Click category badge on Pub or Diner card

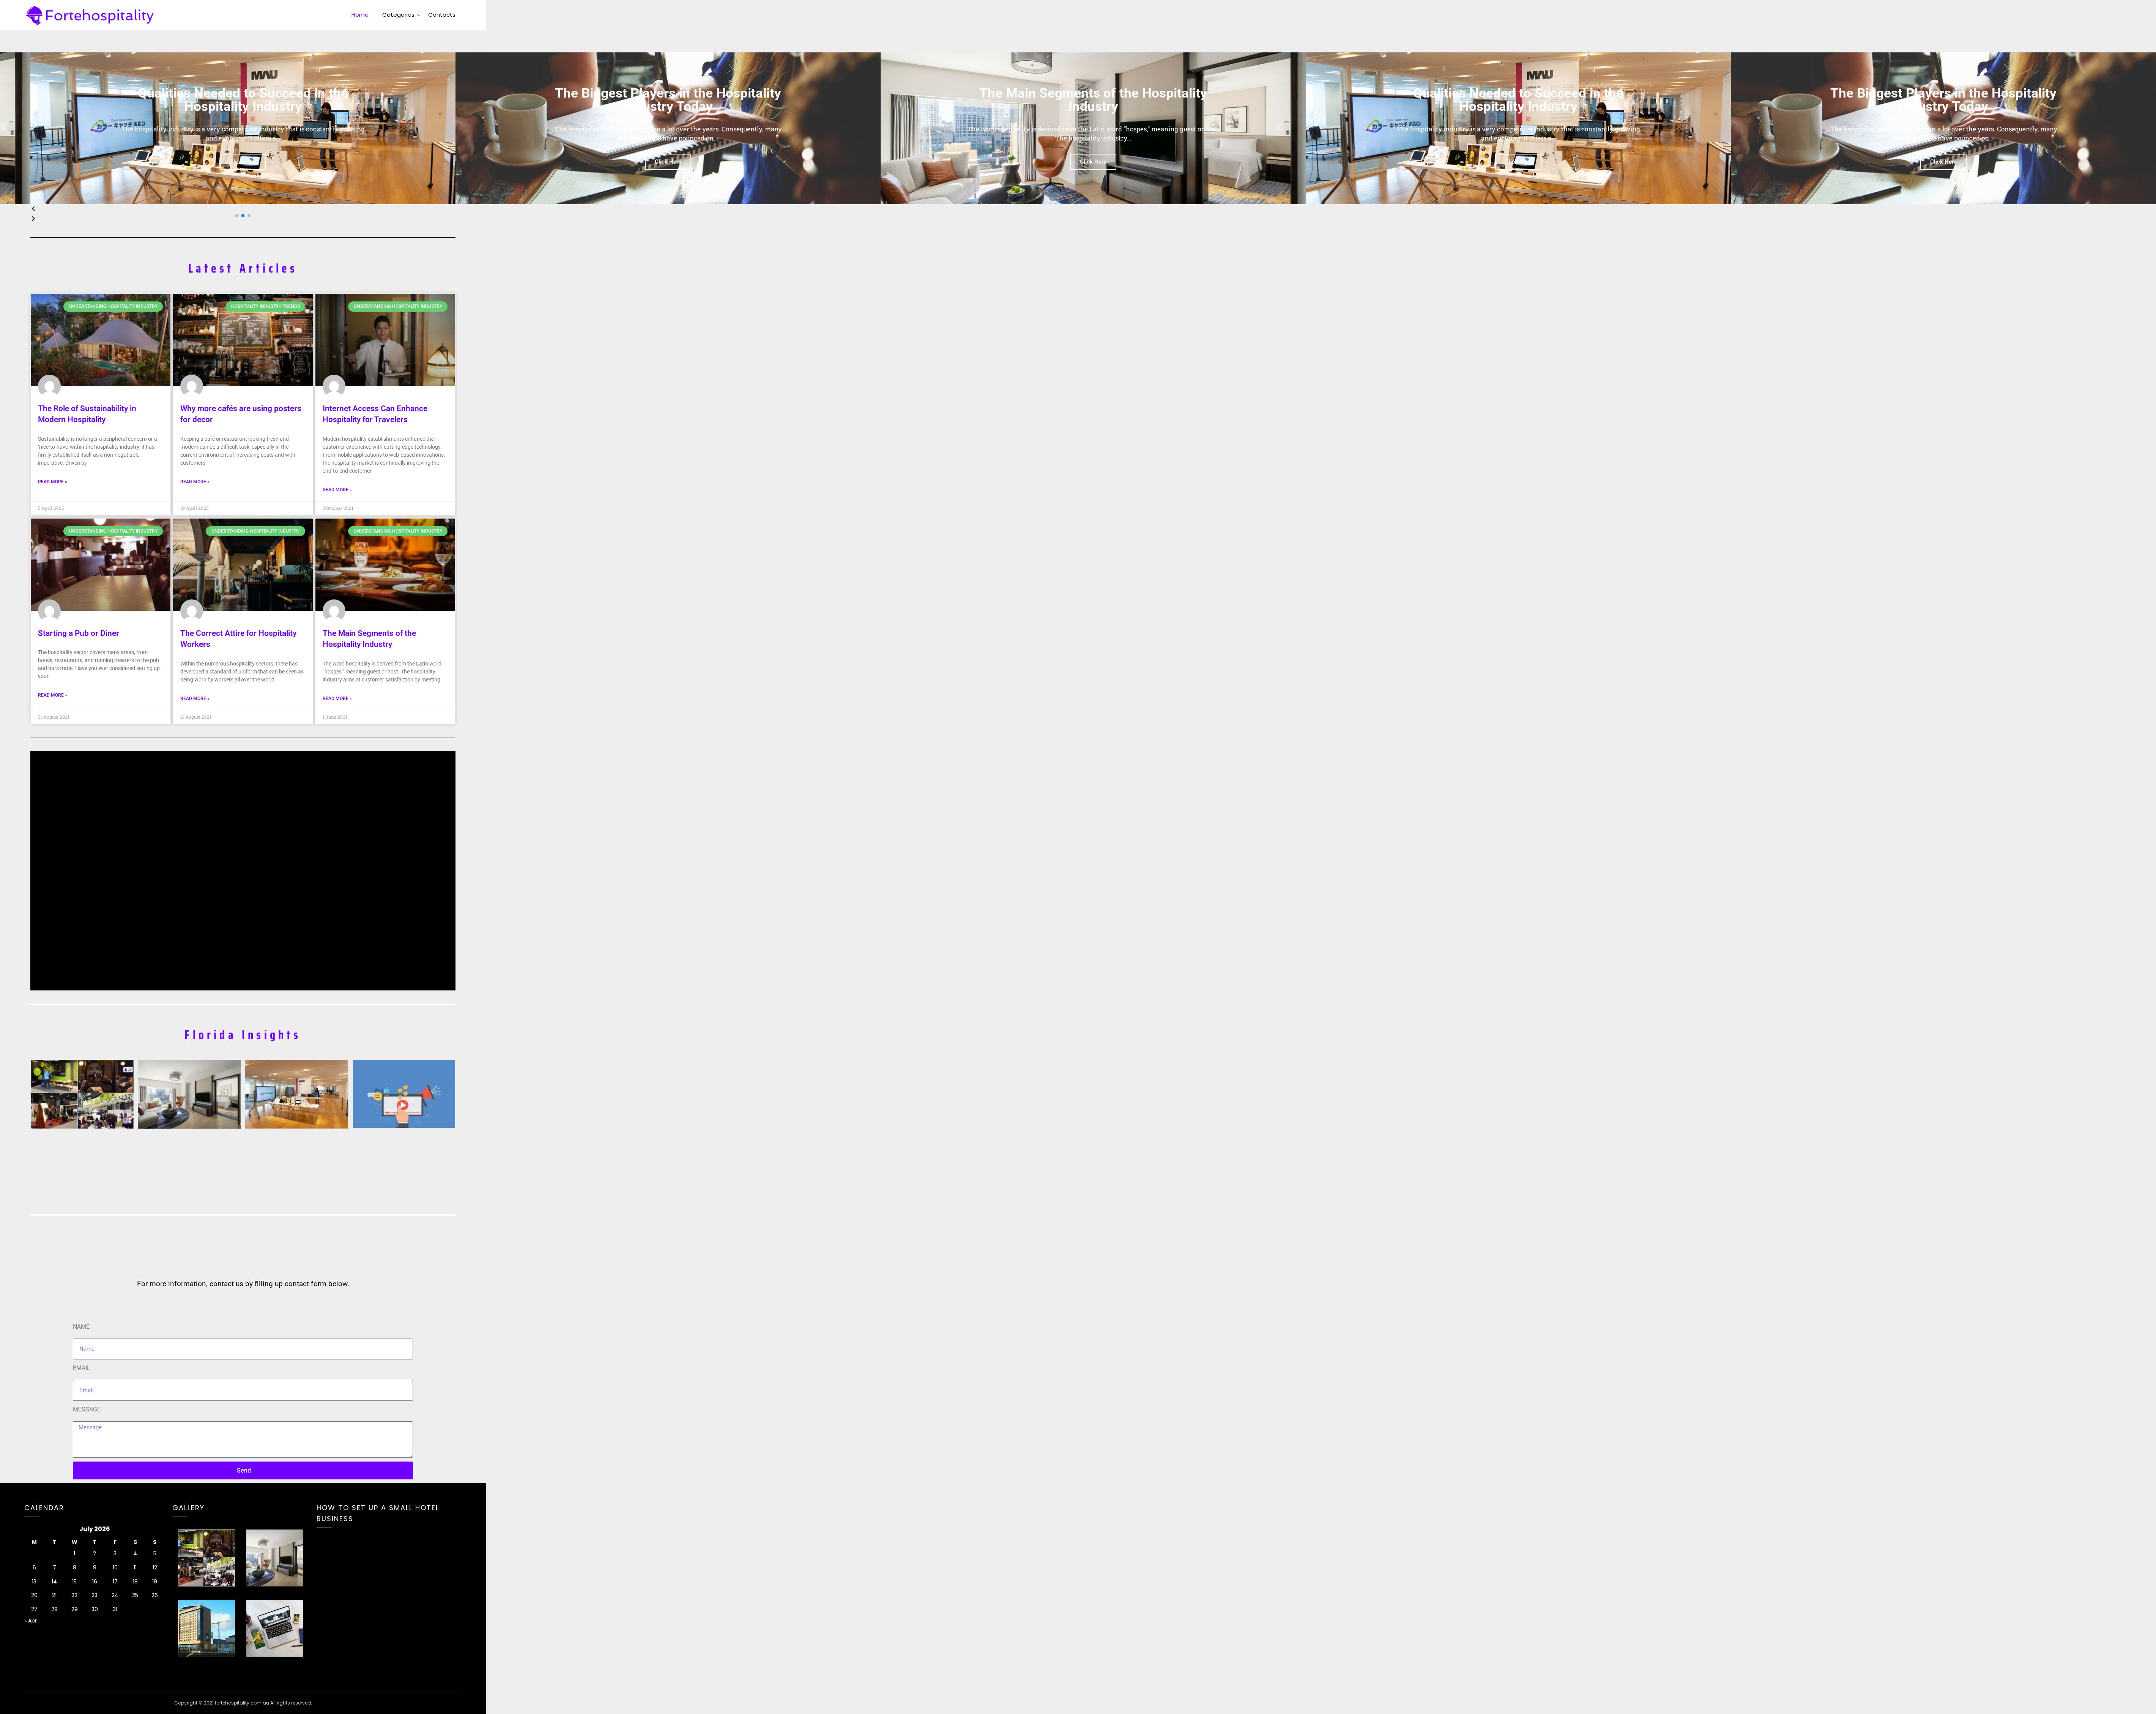(113, 531)
